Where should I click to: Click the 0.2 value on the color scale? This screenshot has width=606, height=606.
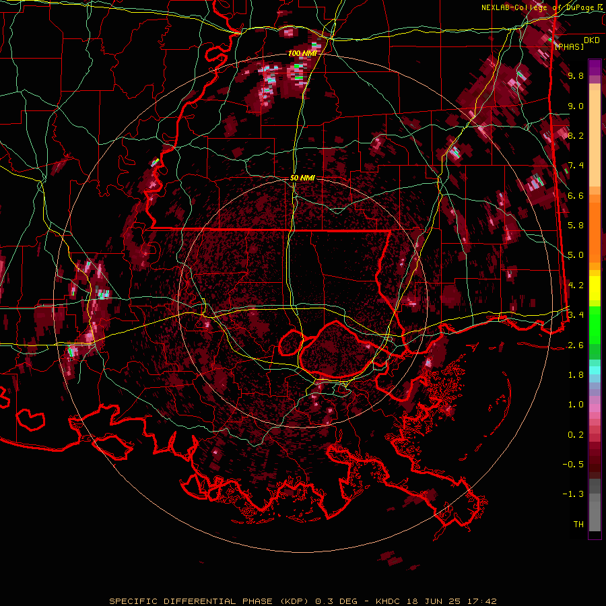[576, 435]
